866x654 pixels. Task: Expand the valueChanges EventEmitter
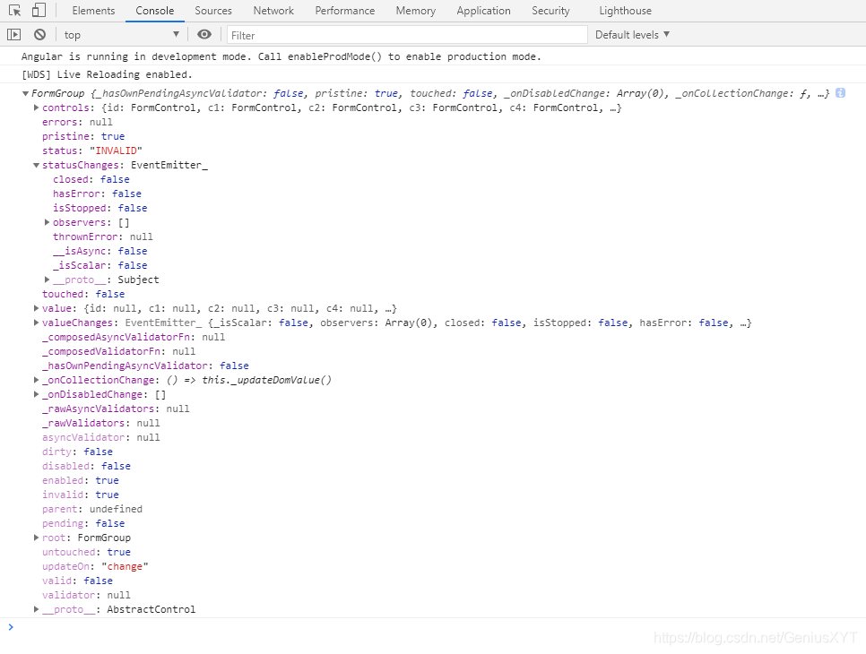(x=36, y=323)
